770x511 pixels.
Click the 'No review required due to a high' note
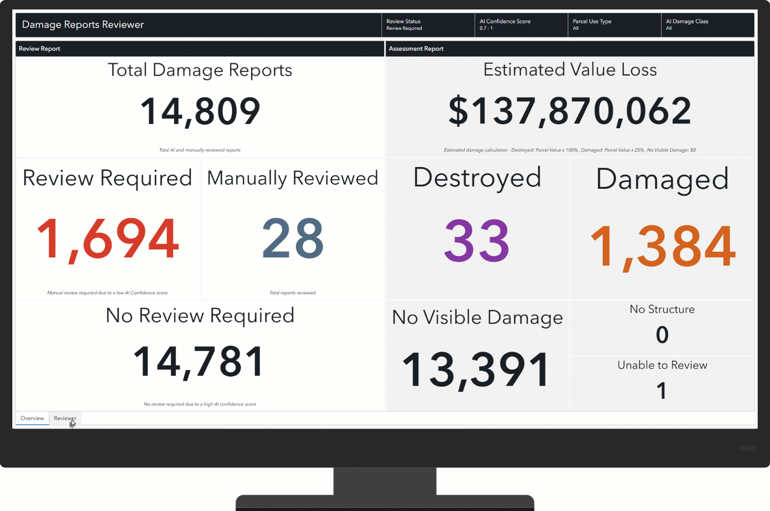click(x=200, y=404)
